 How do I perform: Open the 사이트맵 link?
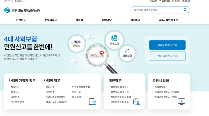click(x=186, y=1)
